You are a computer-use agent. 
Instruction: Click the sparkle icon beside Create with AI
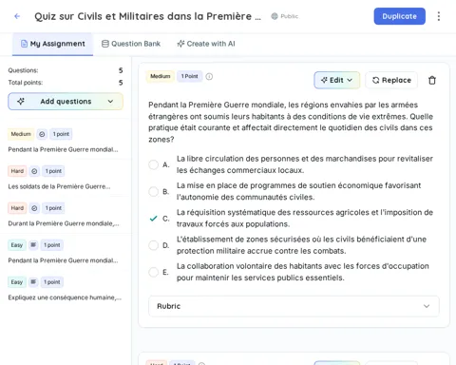coord(180,44)
